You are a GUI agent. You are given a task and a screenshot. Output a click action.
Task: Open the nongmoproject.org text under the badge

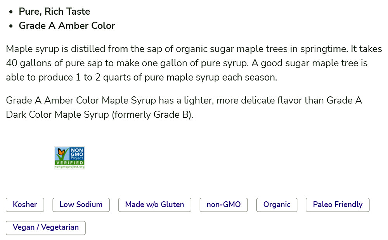pyautogui.click(x=69, y=167)
